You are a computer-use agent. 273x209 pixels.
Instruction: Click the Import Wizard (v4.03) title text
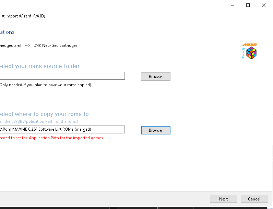pyautogui.click(x=22, y=16)
